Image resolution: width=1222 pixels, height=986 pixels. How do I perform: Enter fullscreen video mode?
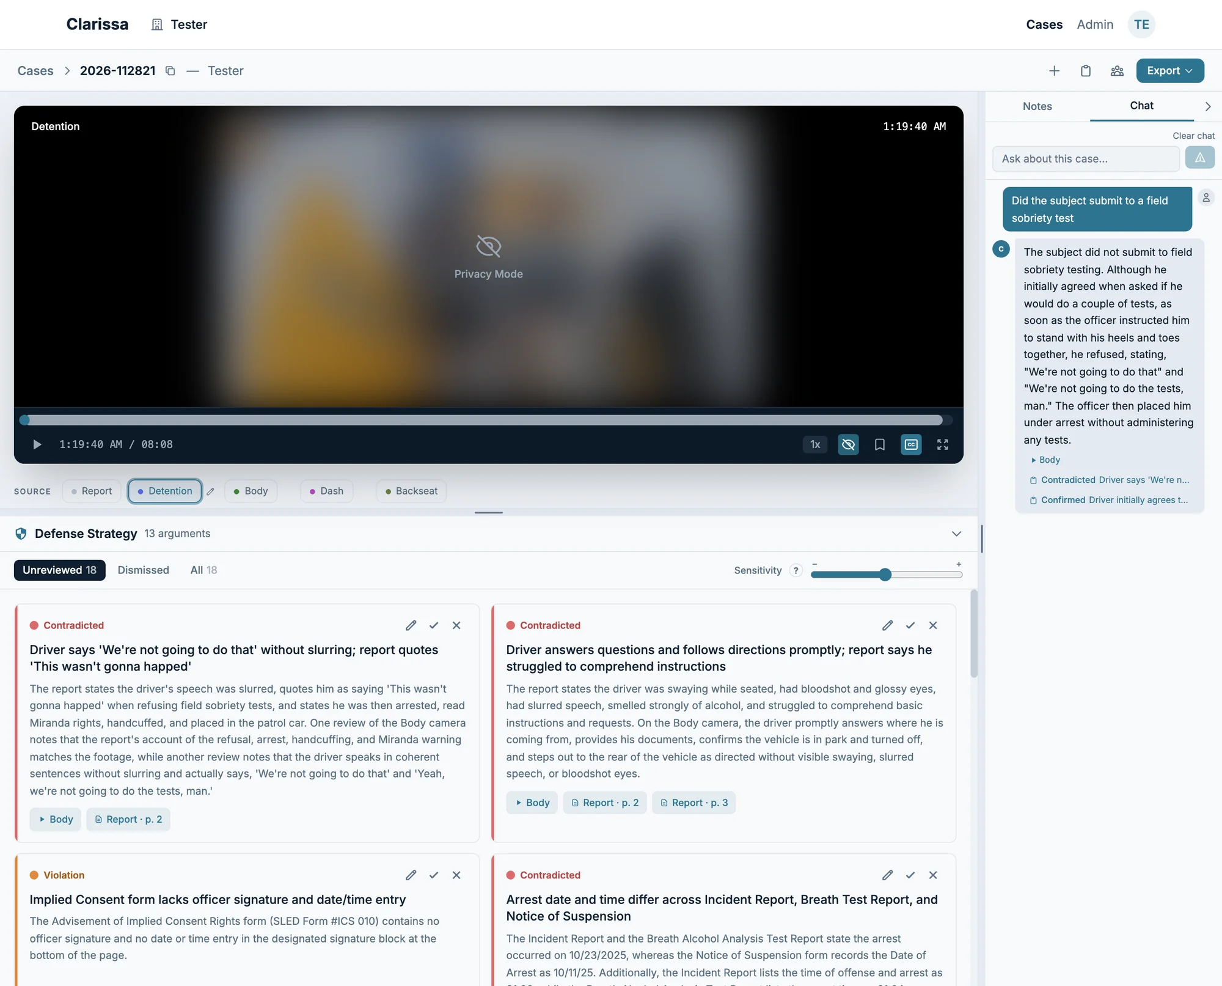943,444
